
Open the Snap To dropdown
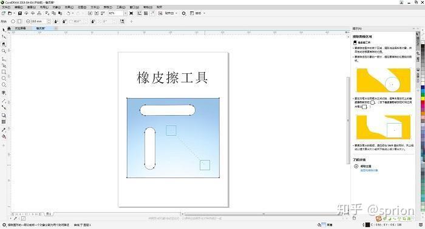tap(171, 13)
